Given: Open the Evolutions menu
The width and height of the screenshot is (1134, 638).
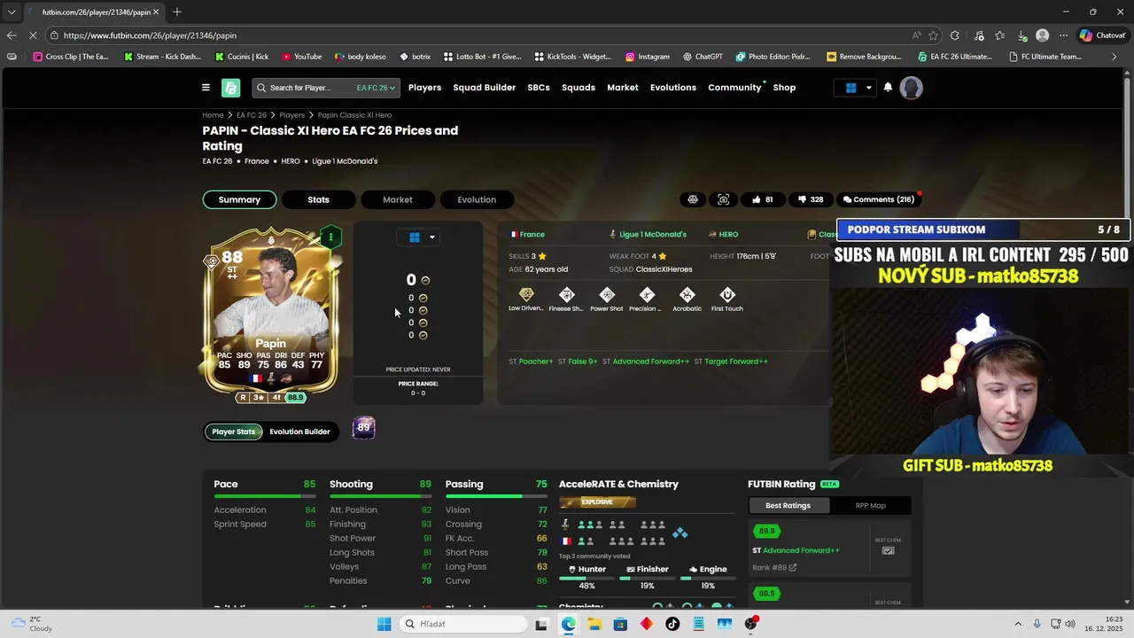Looking at the screenshot, I should click(673, 88).
